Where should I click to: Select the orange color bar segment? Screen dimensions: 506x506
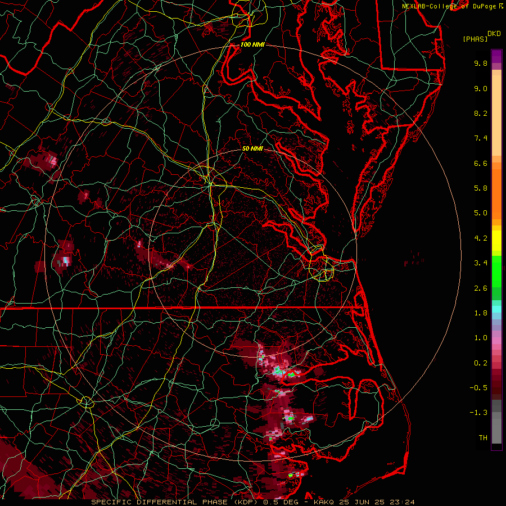[496, 193]
